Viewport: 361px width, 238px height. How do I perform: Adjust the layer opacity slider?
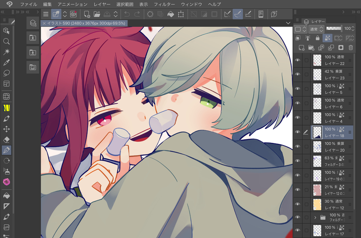334,28
